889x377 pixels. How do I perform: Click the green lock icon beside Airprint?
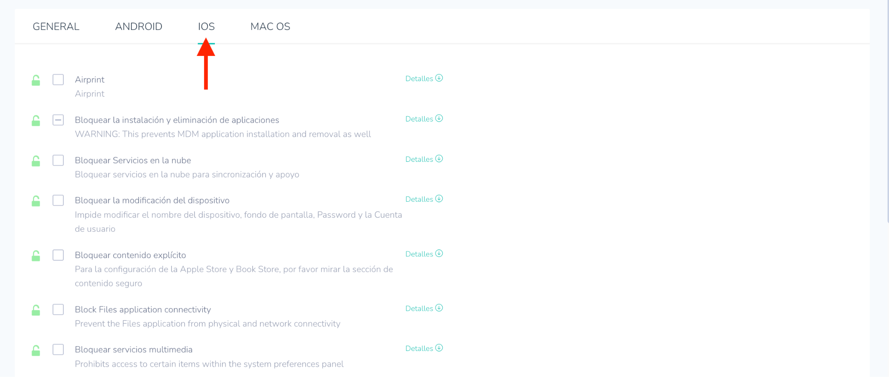36,80
